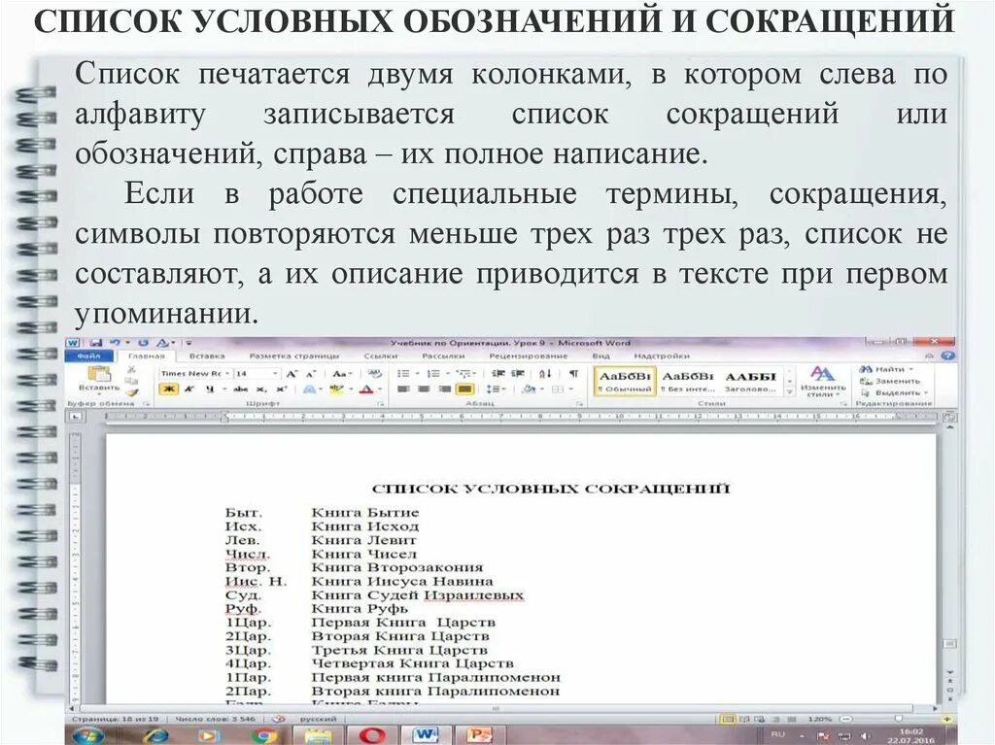Switch to the Вставка ribbon tab
Viewport: 995px width, 745px height.
point(207,356)
